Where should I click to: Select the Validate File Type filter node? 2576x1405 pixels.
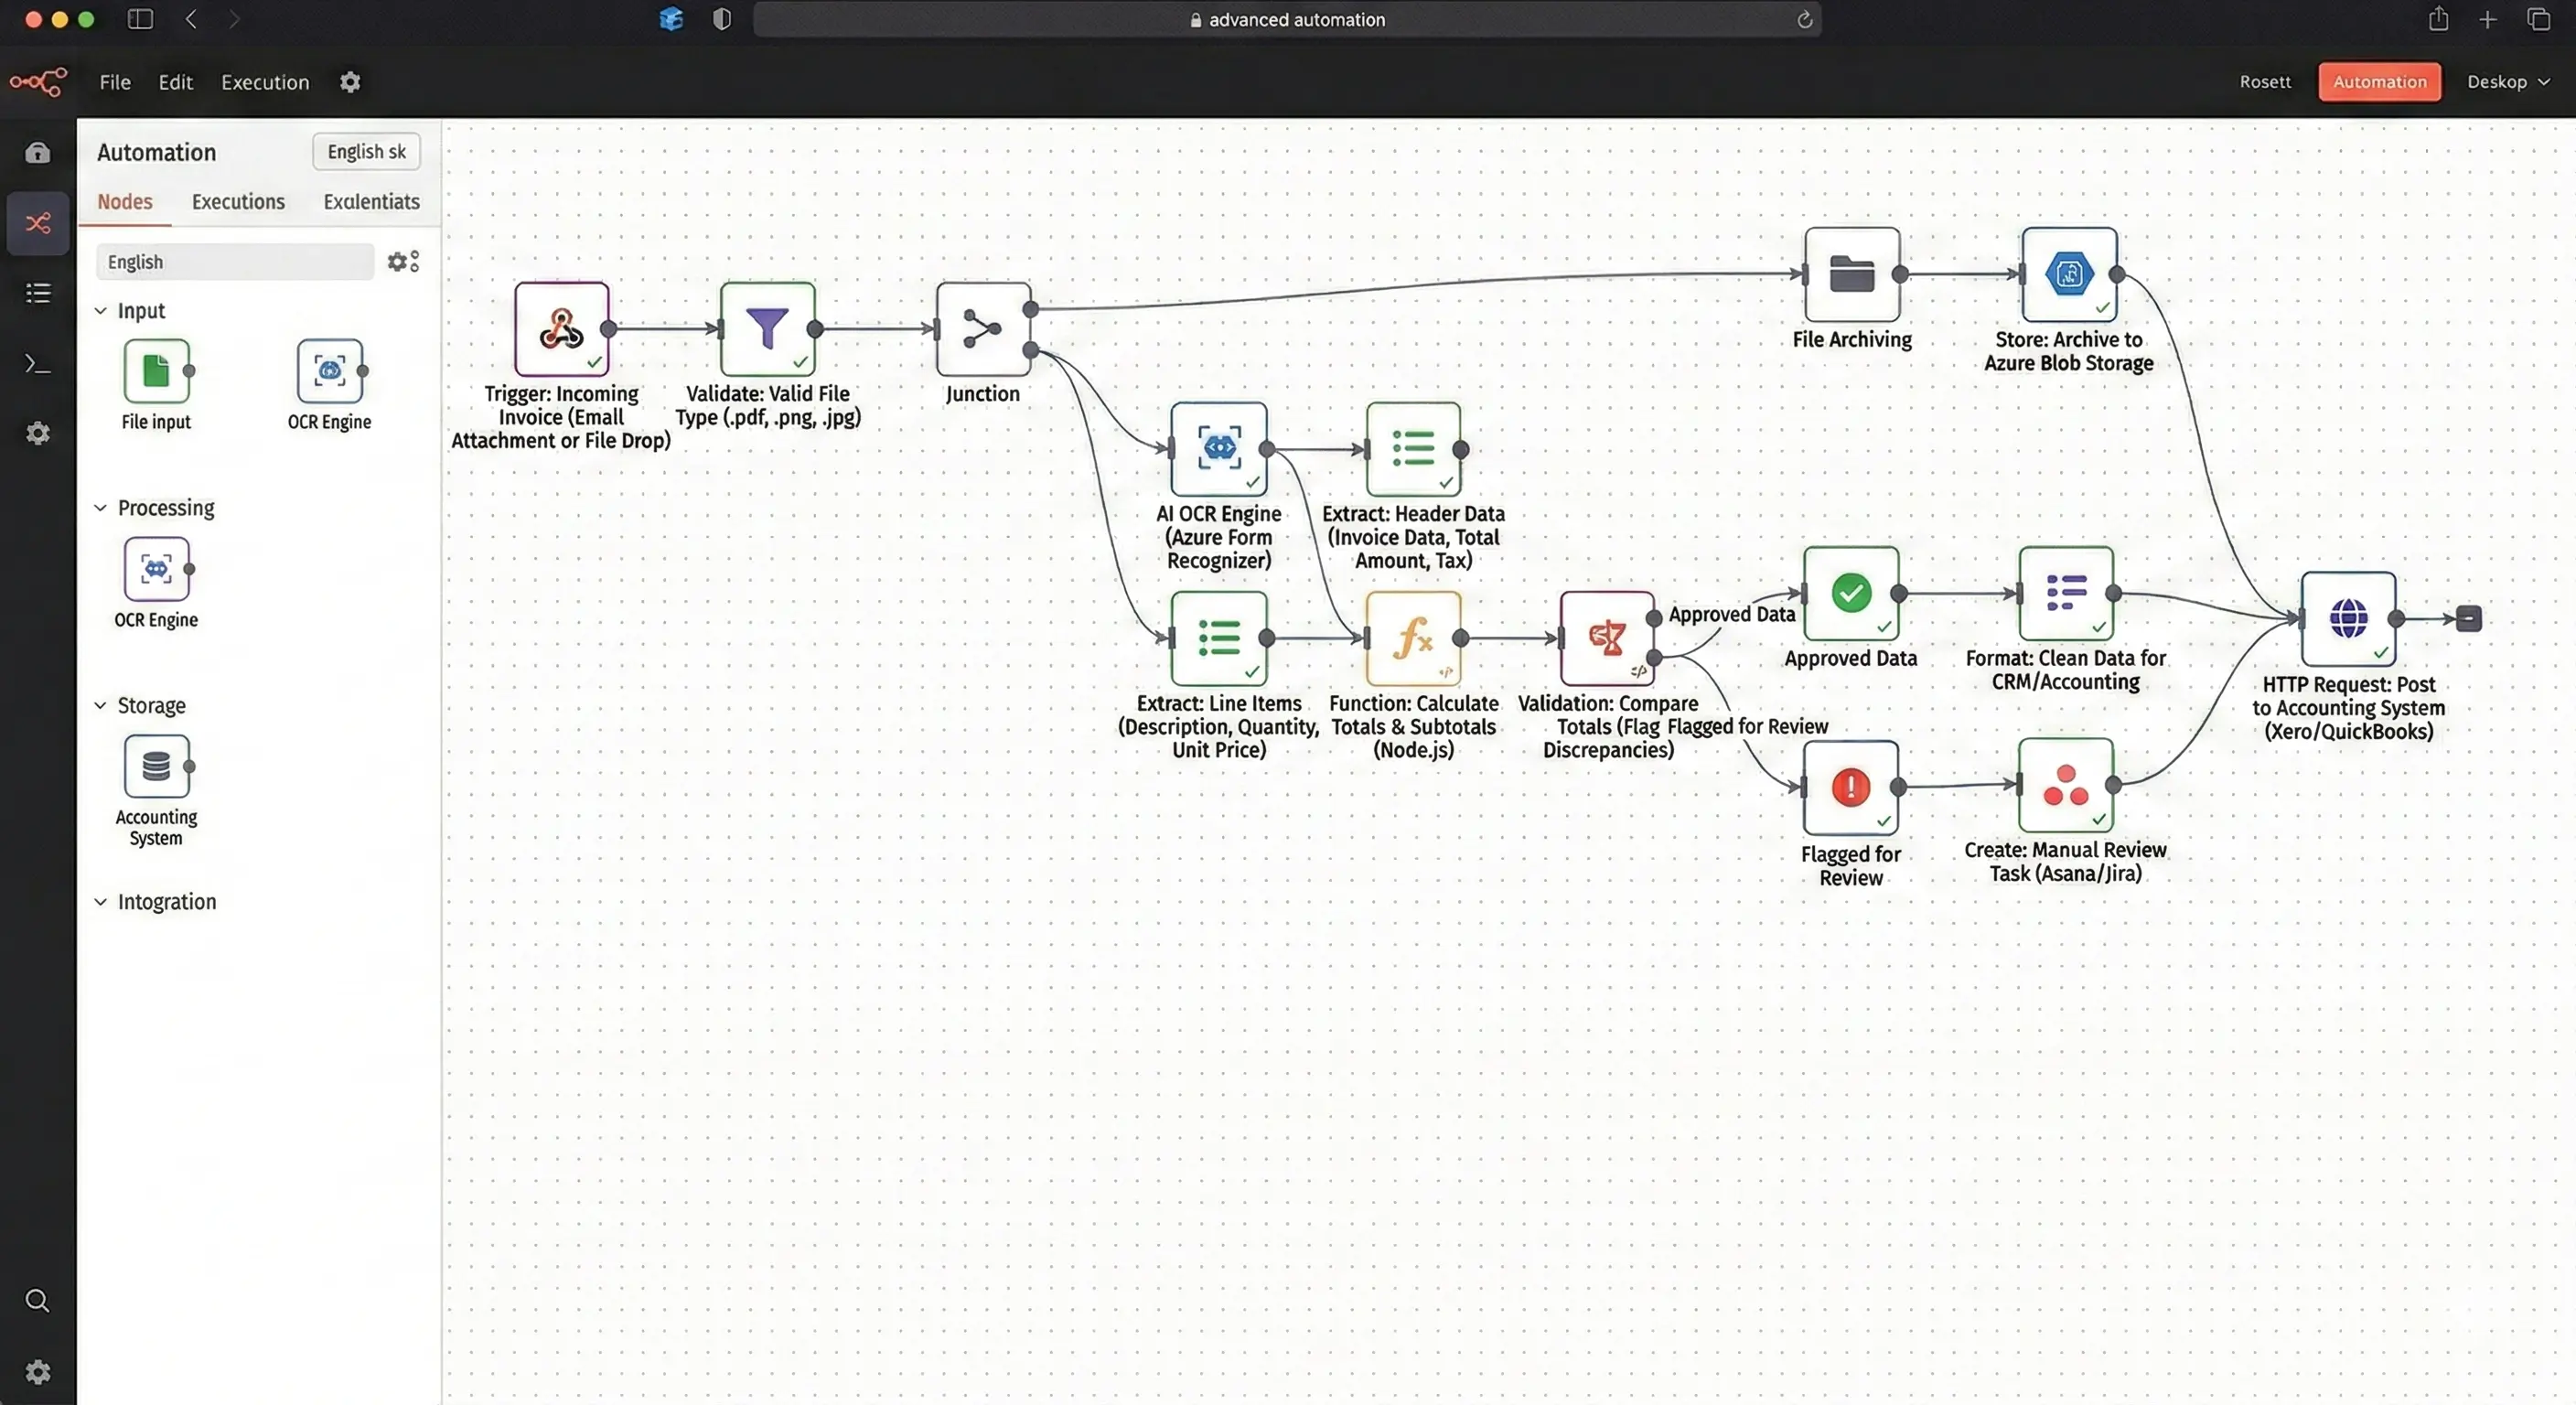pyautogui.click(x=767, y=328)
